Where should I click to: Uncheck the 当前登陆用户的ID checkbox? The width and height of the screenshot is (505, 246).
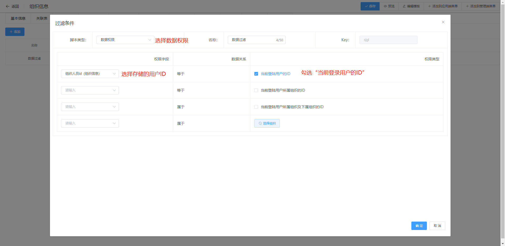(256, 74)
